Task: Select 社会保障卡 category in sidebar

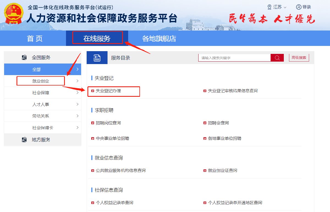Action: 43,128
